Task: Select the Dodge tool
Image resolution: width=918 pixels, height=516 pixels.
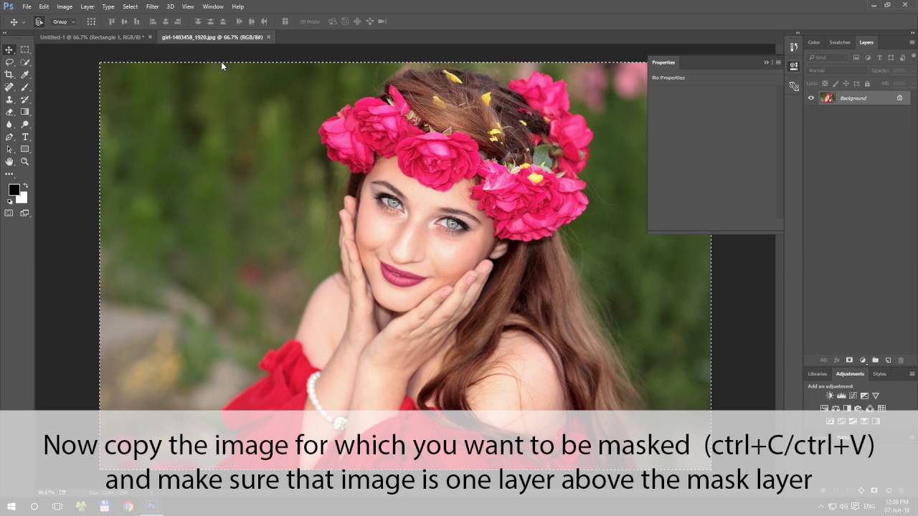Action: tap(25, 124)
